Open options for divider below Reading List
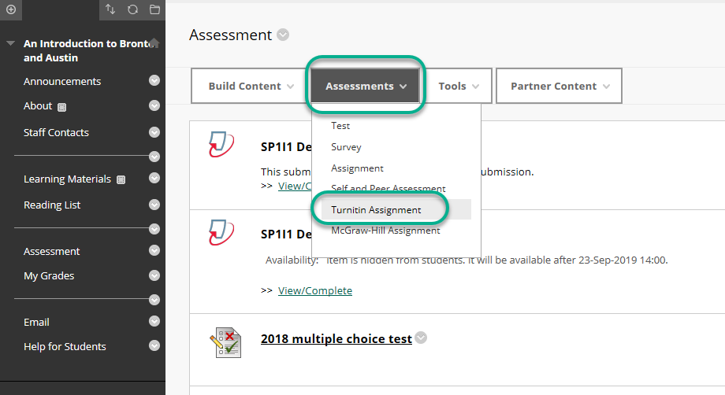The image size is (725, 395). [154, 229]
